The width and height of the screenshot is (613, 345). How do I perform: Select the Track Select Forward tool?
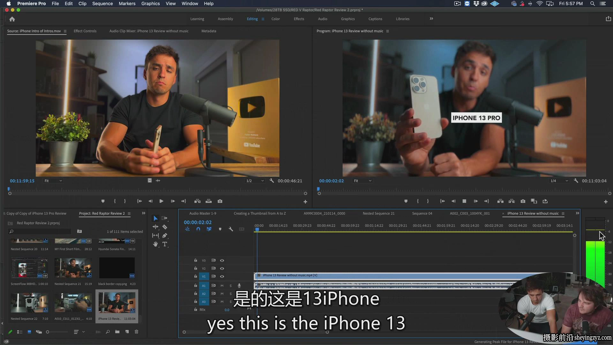165,218
